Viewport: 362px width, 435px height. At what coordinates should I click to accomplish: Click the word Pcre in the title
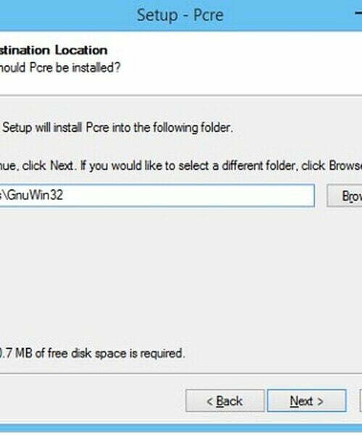click(209, 15)
